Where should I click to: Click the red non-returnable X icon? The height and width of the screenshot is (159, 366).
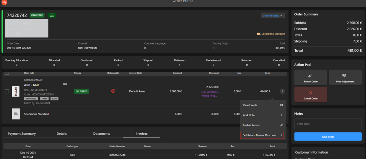click(113, 91)
